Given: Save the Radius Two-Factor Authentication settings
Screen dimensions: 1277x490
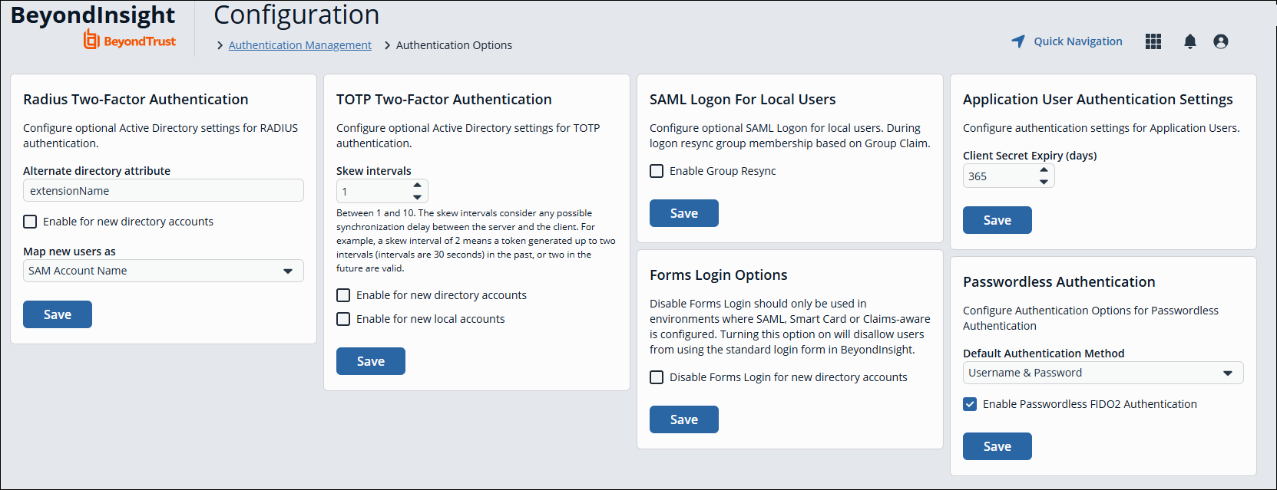Looking at the screenshot, I should 58,314.
